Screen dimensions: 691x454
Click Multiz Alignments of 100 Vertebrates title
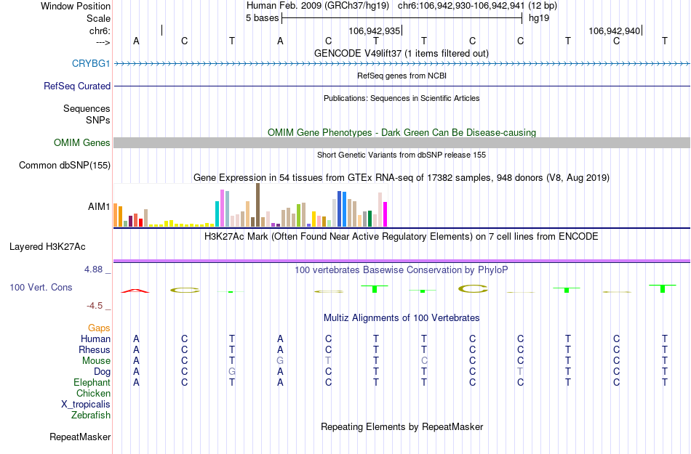[x=402, y=317]
